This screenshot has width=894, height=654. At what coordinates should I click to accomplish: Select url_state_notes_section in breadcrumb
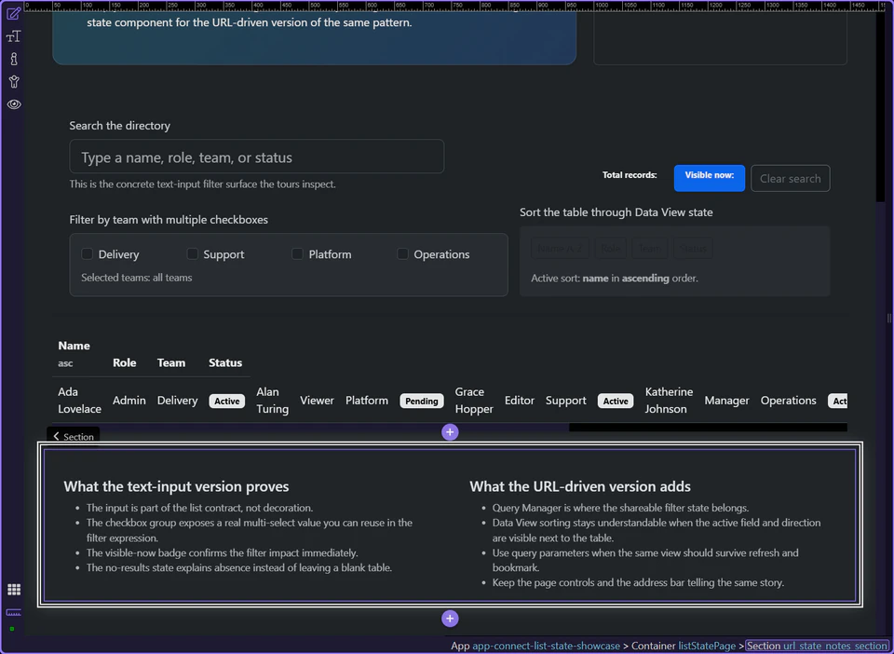835,646
